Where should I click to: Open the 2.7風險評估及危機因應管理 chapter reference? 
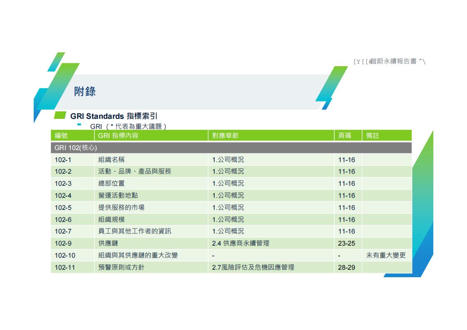[253, 267]
